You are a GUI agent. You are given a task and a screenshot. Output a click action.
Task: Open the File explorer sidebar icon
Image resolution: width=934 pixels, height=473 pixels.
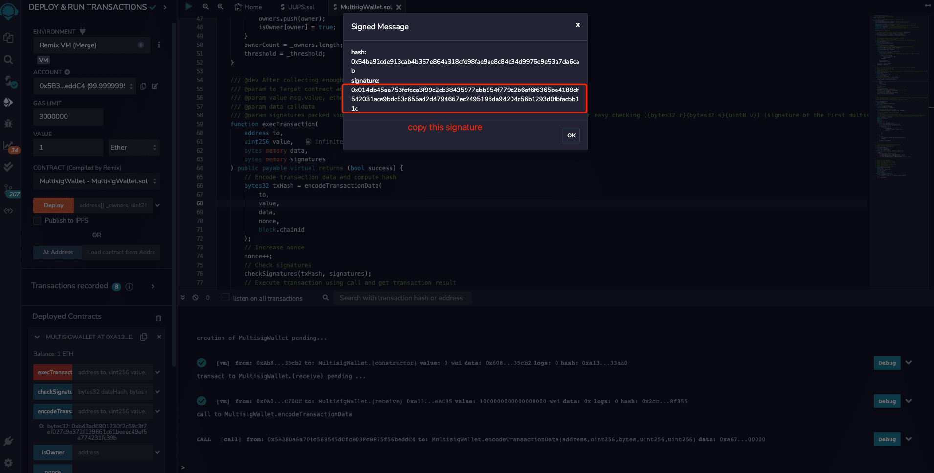[8, 38]
